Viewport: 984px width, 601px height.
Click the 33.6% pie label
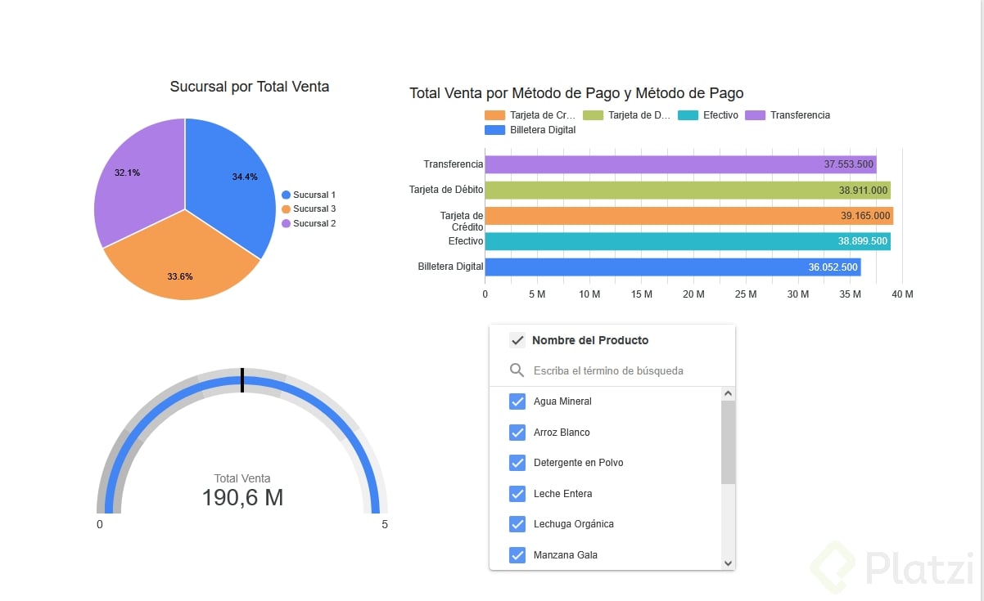(x=180, y=276)
